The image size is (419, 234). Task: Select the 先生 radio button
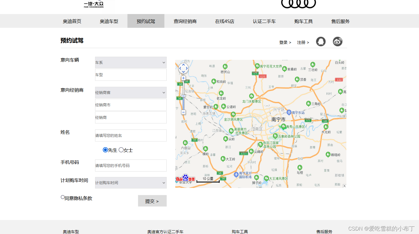pos(105,150)
